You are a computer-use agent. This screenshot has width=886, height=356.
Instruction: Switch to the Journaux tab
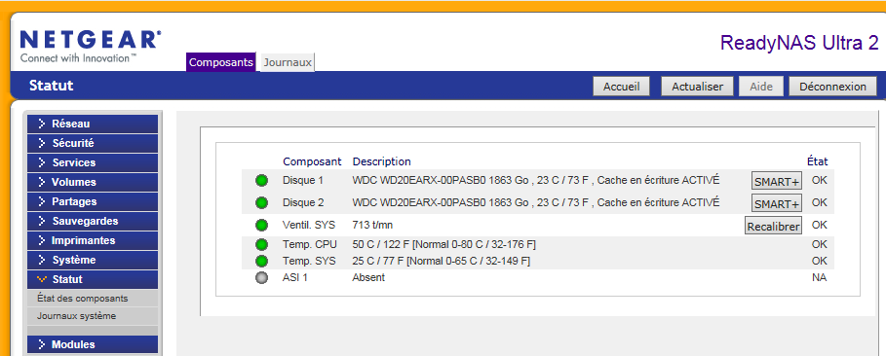288,62
